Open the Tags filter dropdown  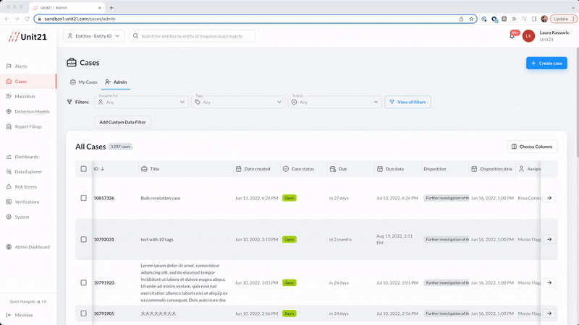pyautogui.click(x=238, y=102)
